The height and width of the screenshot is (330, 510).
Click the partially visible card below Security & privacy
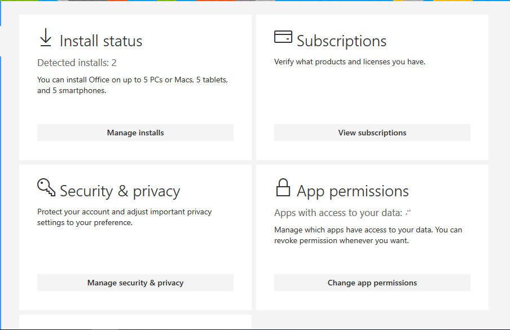[135, 322]
